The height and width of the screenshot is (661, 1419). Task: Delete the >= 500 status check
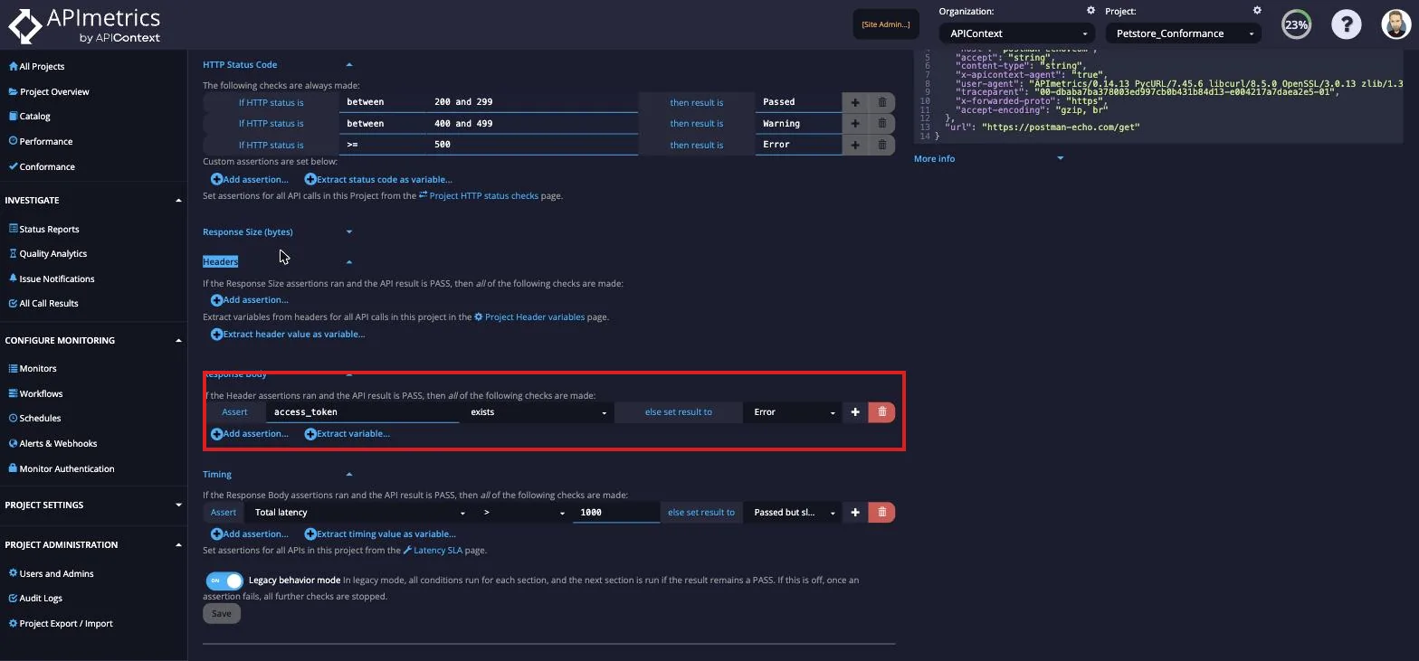tap(882, 145)
